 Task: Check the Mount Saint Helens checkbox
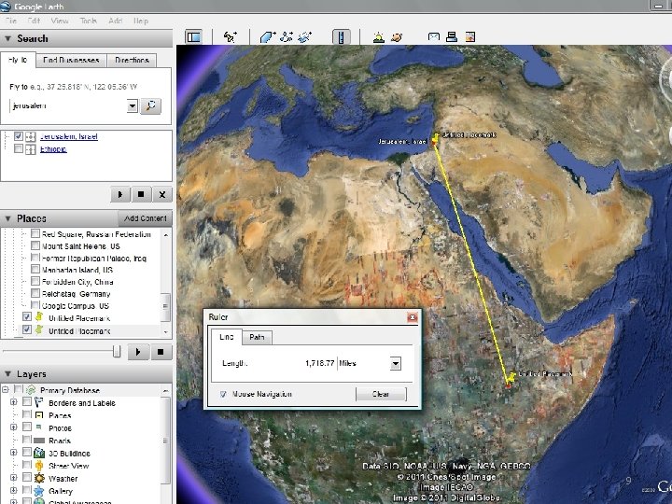tap(35, 245)
